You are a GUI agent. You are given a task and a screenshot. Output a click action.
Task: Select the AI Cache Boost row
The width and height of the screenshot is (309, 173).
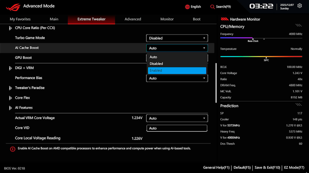(x=107, y=48)
